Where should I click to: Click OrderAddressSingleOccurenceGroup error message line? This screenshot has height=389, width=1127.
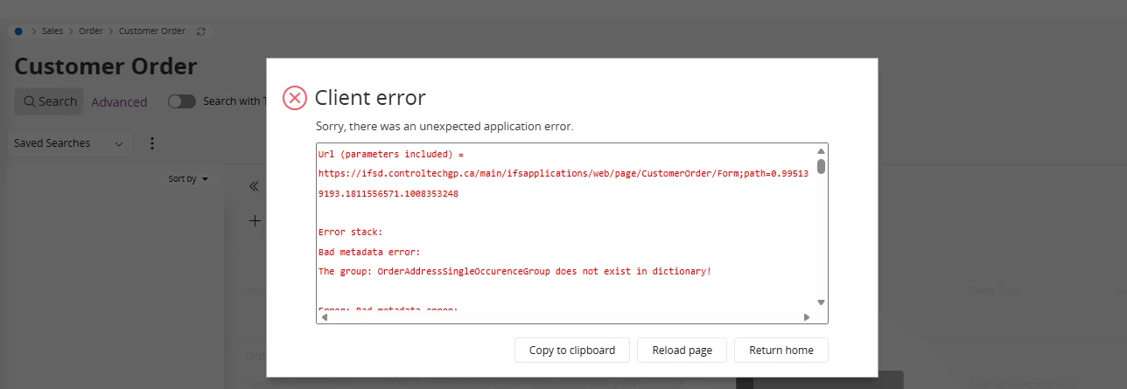click(514, 271)
